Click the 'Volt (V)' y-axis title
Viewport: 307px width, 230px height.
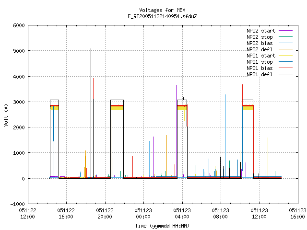point(6,115)
